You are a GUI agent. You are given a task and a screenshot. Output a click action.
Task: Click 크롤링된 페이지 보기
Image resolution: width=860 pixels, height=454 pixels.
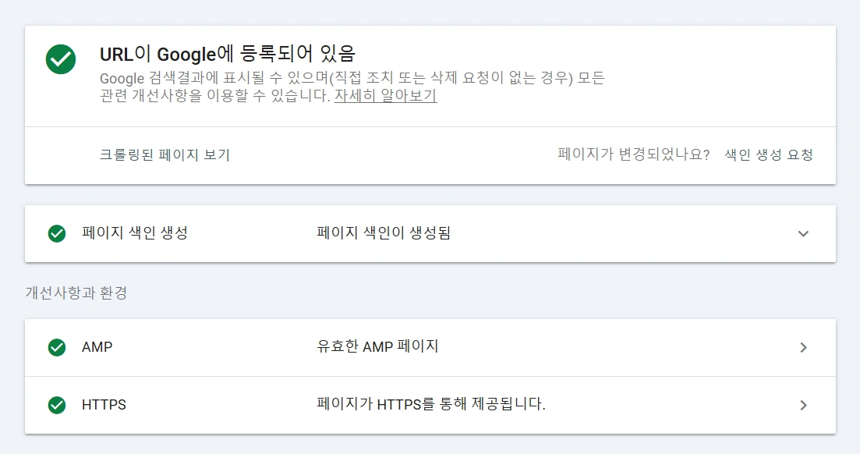165,154
